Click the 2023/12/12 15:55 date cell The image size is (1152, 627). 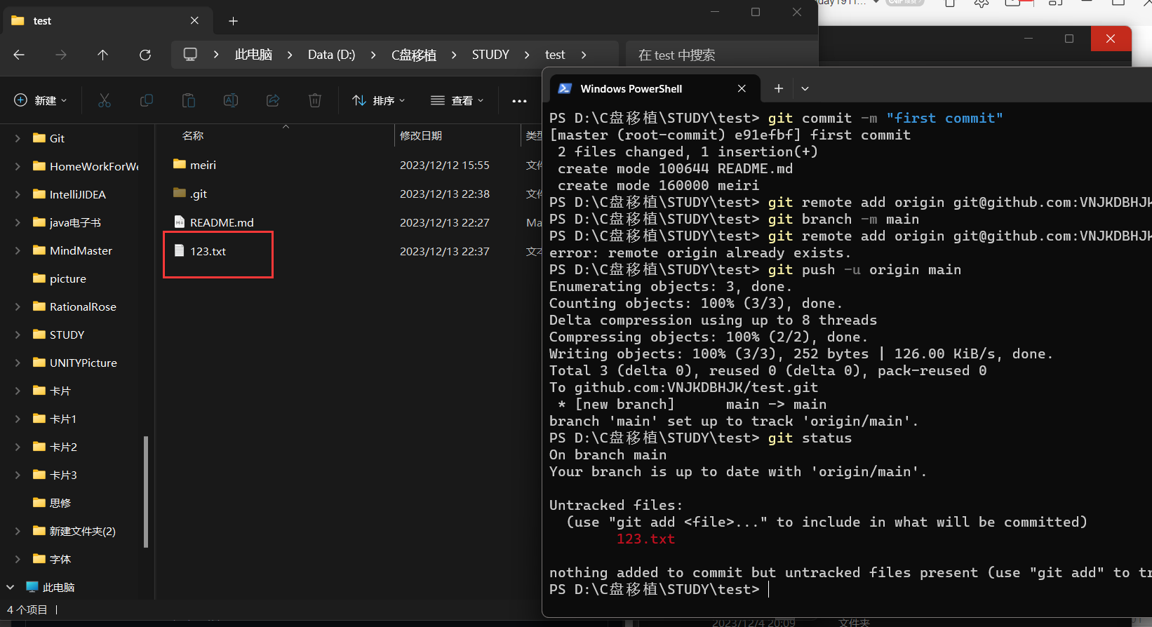pos(445,165)
